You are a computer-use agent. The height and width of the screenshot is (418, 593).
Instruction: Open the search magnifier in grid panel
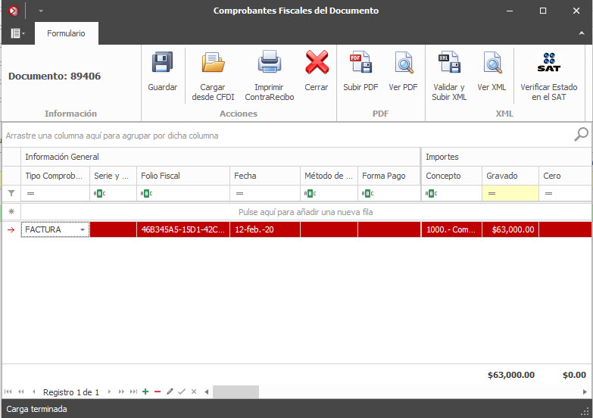(581, 135)
